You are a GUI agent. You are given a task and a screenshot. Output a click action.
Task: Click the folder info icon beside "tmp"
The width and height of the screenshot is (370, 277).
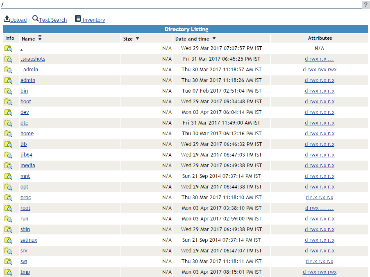point(8,272)
